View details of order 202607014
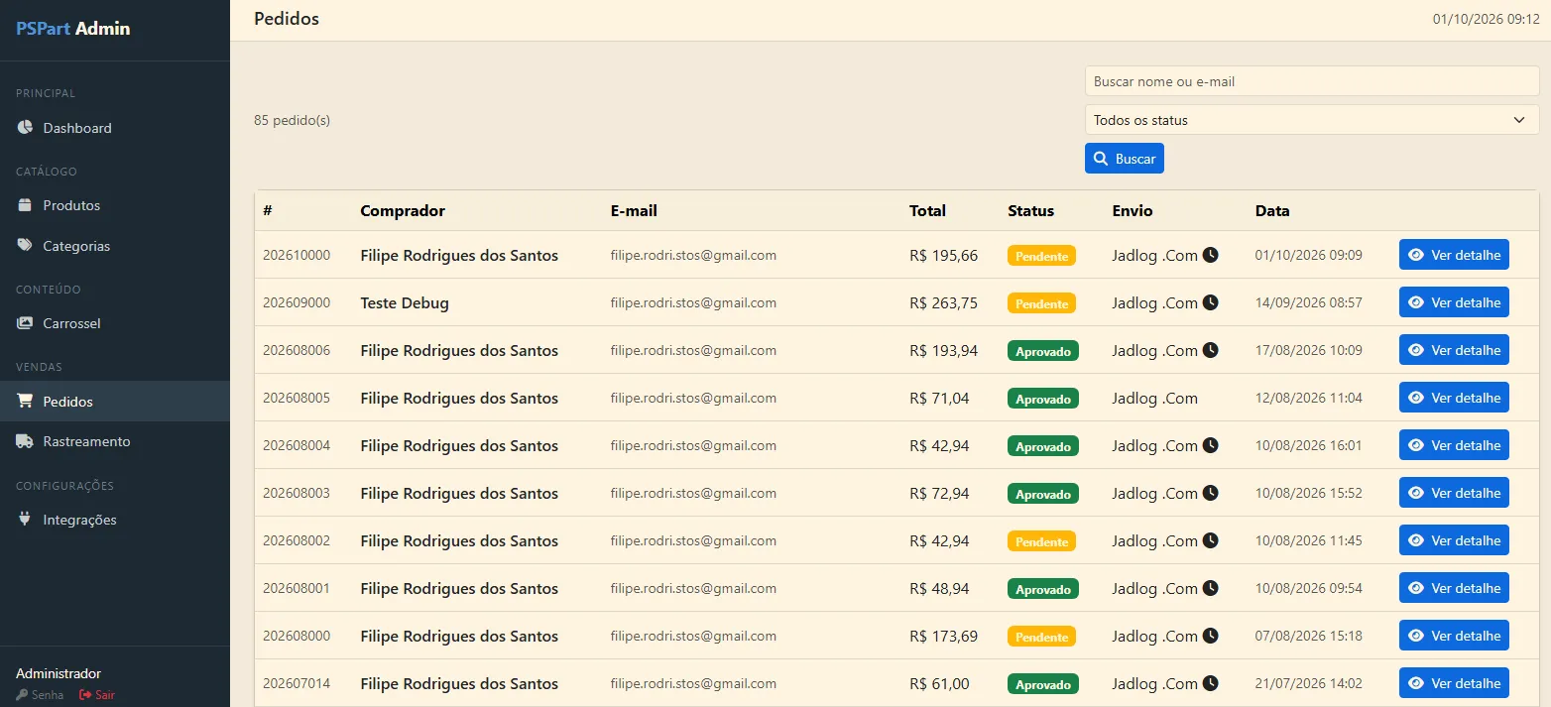 [1454, 683]
